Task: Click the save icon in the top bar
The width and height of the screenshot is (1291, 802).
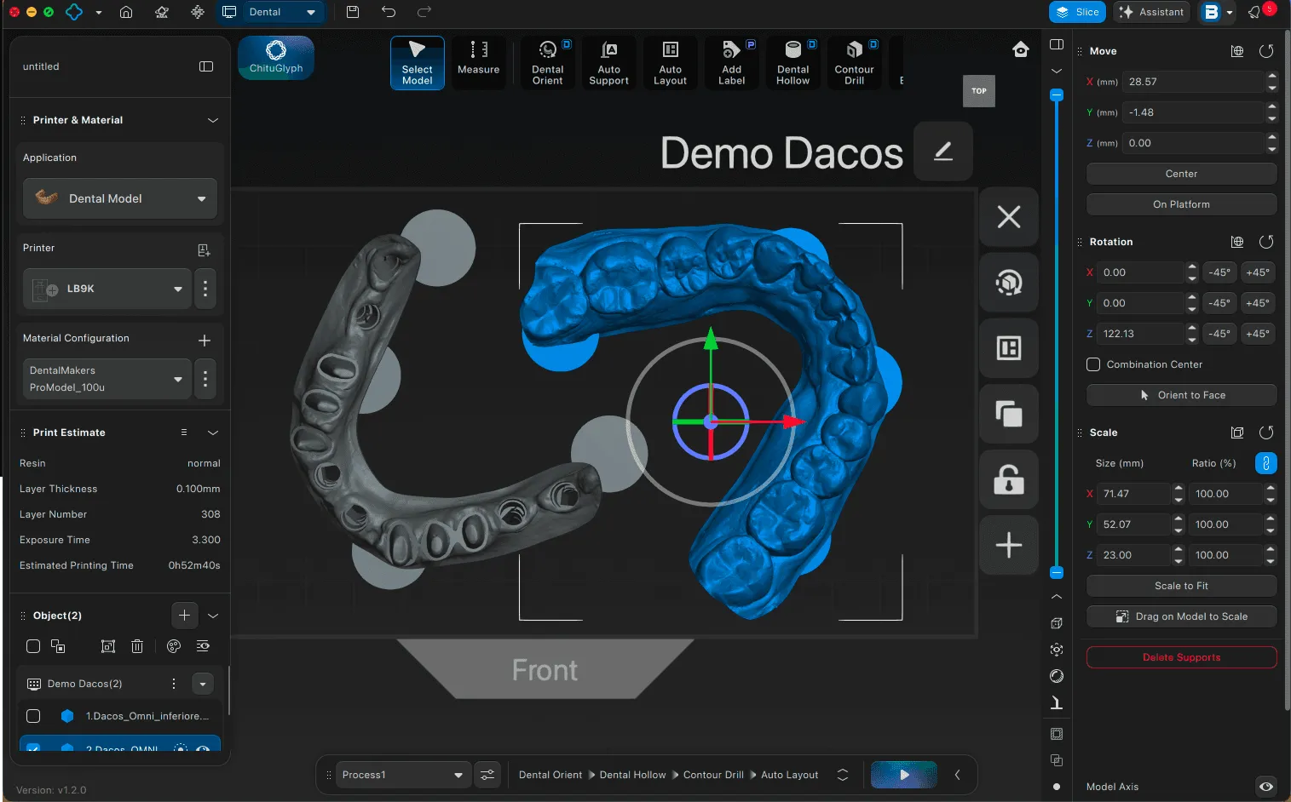Action: tap(353, 12)
